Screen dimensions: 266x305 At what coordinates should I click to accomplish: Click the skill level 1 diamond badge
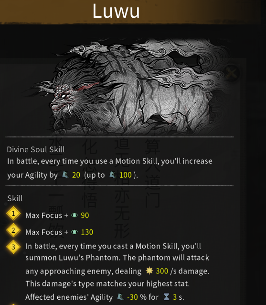click(13, 214)
